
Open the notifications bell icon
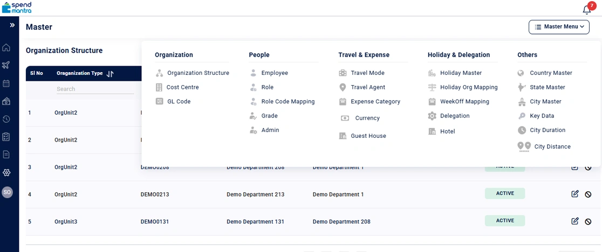[x=586, y=10]
